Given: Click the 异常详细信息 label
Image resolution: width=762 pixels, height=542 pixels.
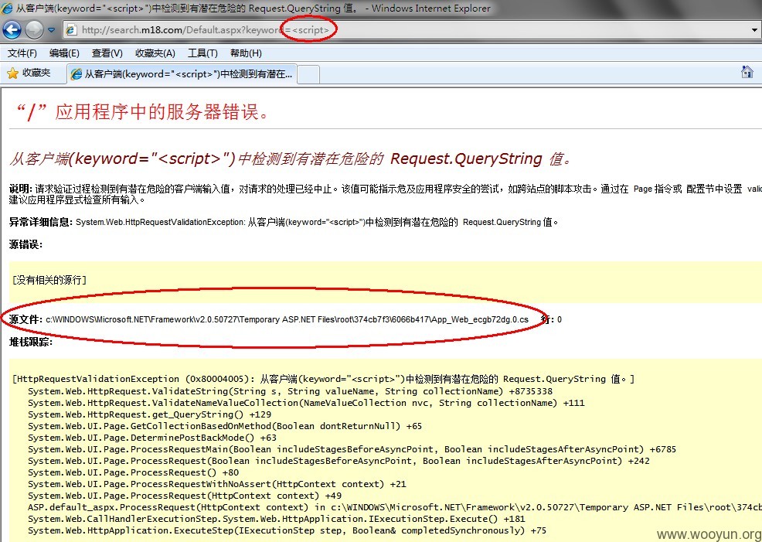Looking at the screenshot, I should pyautogui.click(x=41, y=222).
